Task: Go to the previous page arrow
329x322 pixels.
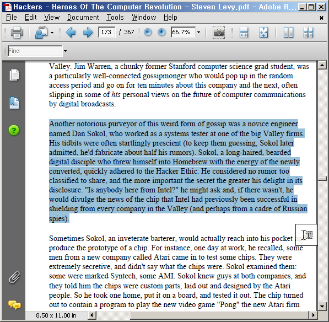Action: (x=71, y=33)
